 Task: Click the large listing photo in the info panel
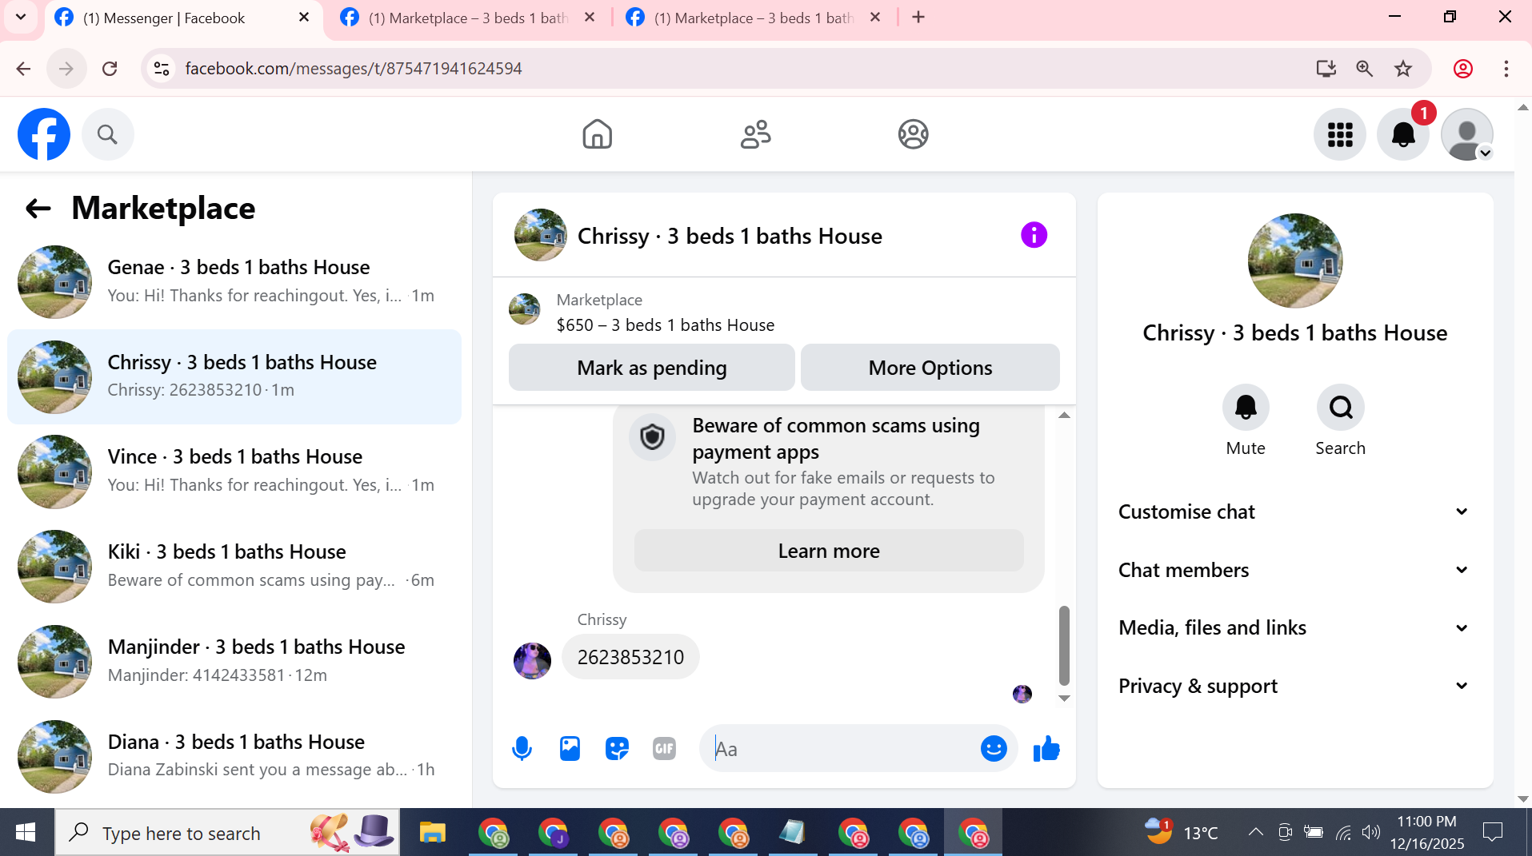pyautogui.click(x=1294, y=261)
